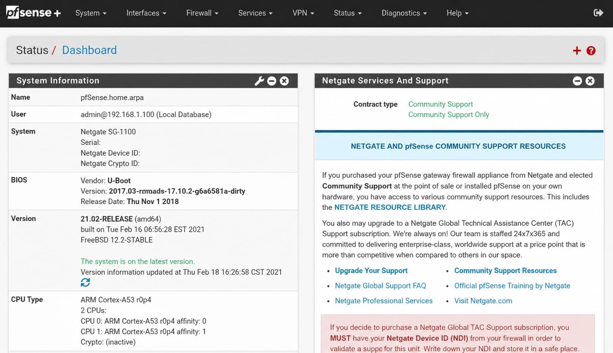Click the Netgate SG-1100 system model
This screenshot has width=613, height=353.
[x=108, y=132]
